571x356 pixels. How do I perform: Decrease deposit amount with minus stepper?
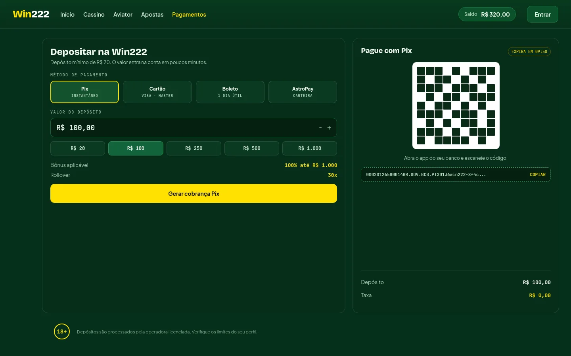pyautogui.click(x=320, y=128)
